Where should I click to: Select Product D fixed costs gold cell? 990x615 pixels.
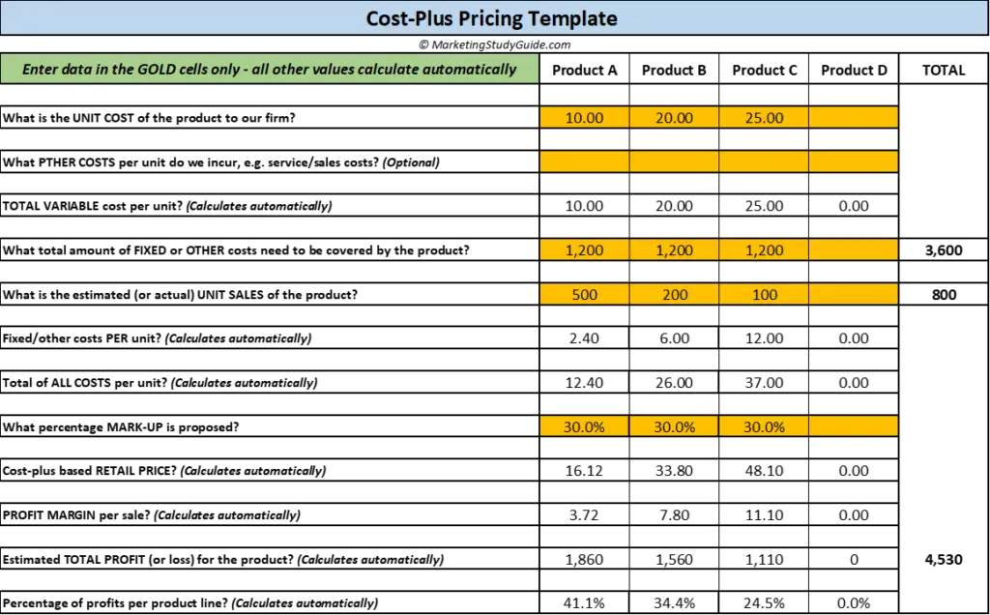(853, 250)
